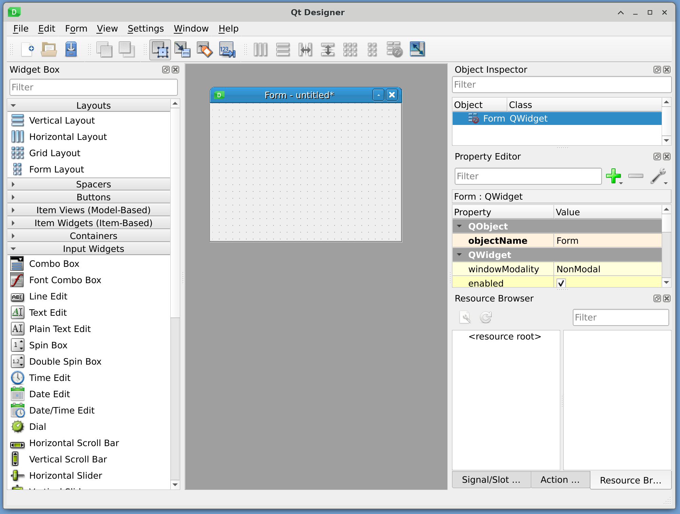Screen dimensions: 680x514
Task: Select the Horizontal Slider widget entry
Action: pyautogui.click(x=65, y=476)
